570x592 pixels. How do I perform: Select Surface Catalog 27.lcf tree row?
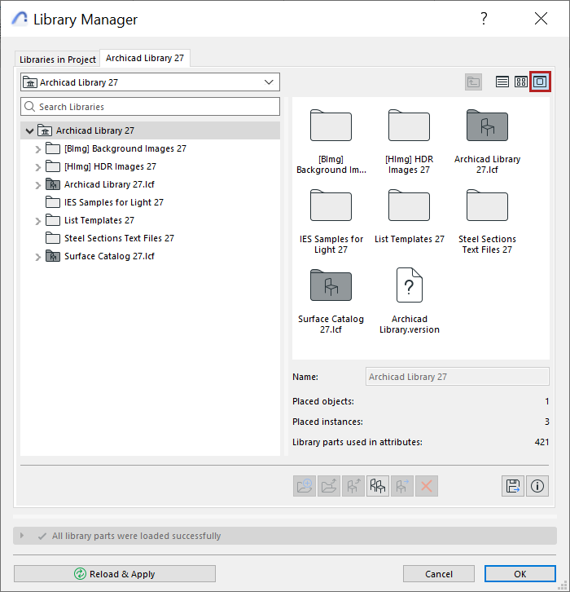[150, 256]
